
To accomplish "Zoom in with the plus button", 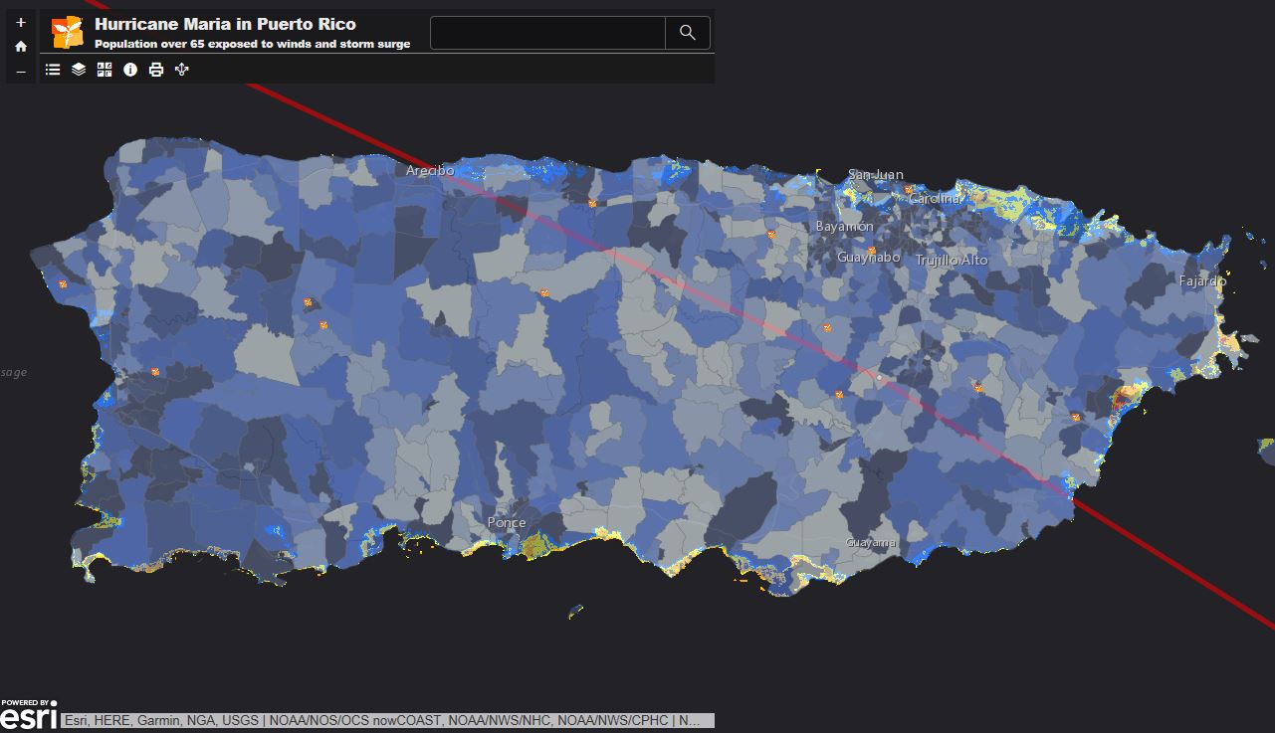I will [21, 22].
